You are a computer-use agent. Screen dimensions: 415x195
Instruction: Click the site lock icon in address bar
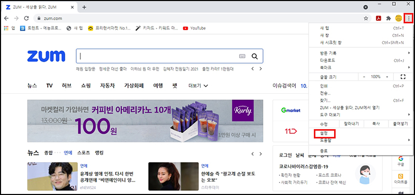(x=39, y=18)
